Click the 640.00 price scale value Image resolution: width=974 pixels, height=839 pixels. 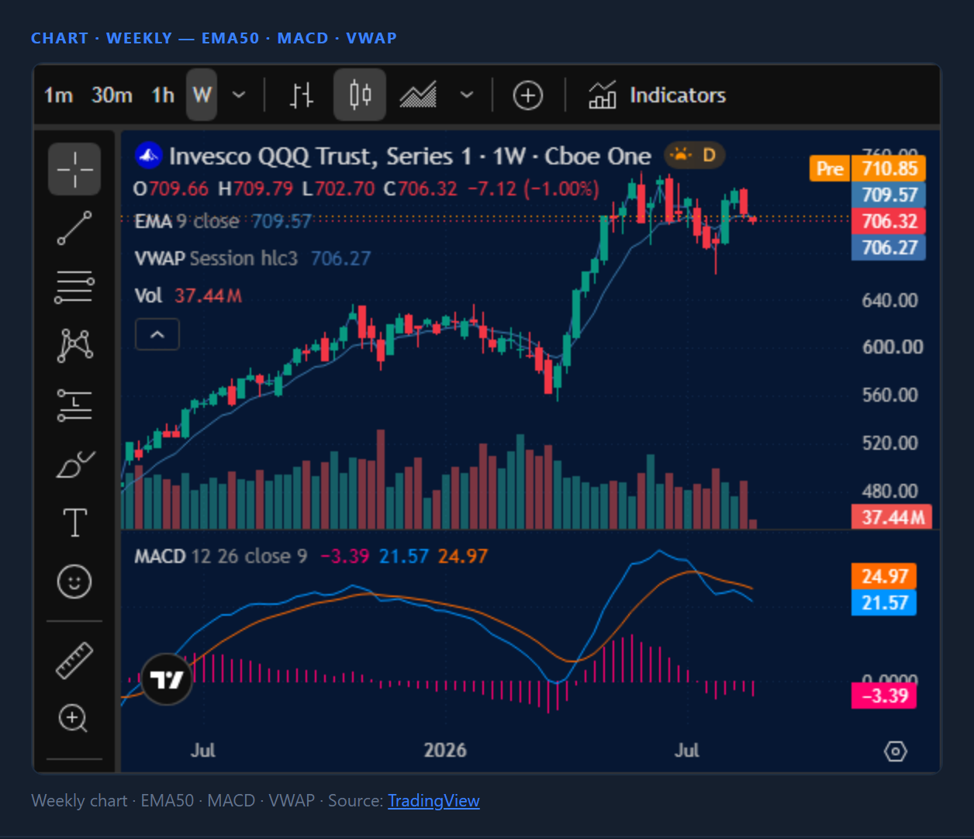890,300
